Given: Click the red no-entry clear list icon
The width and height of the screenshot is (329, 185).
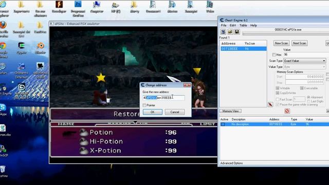Looking at the screenshot, I should click(287, 111).
